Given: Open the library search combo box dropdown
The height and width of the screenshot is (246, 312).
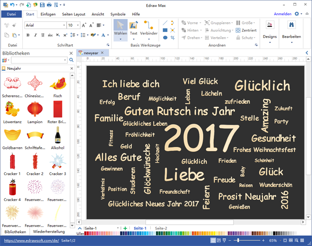Looking at the screenshot, I should click(65, 60).
